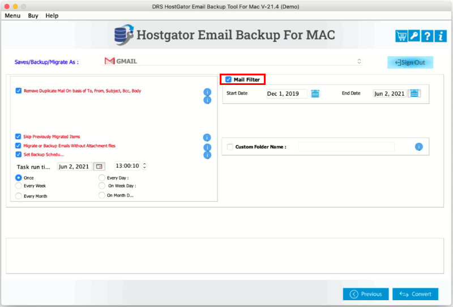
Task: Disable Set Backup Schedule checkbox
Action: coord(19,155)
